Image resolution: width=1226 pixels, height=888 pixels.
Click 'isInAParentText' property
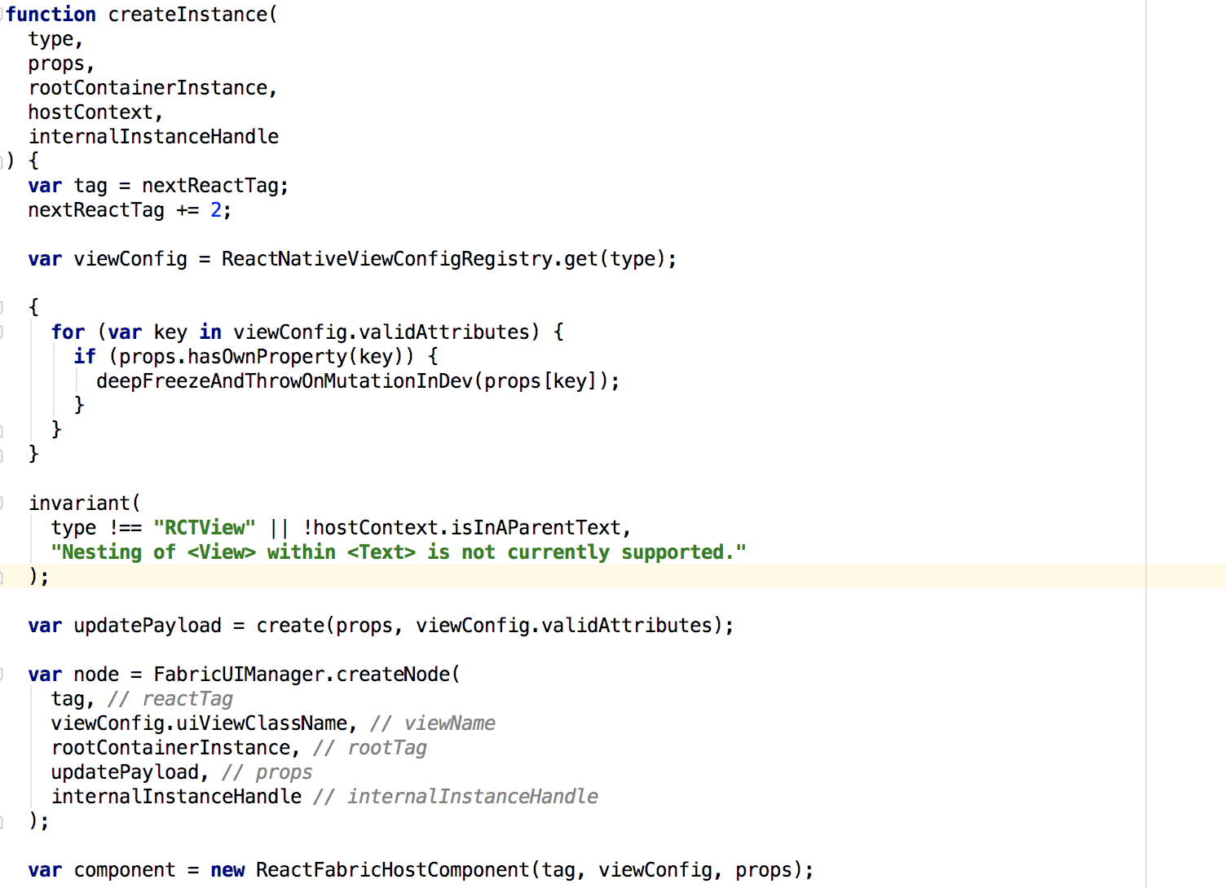click(x=536, y=528)
